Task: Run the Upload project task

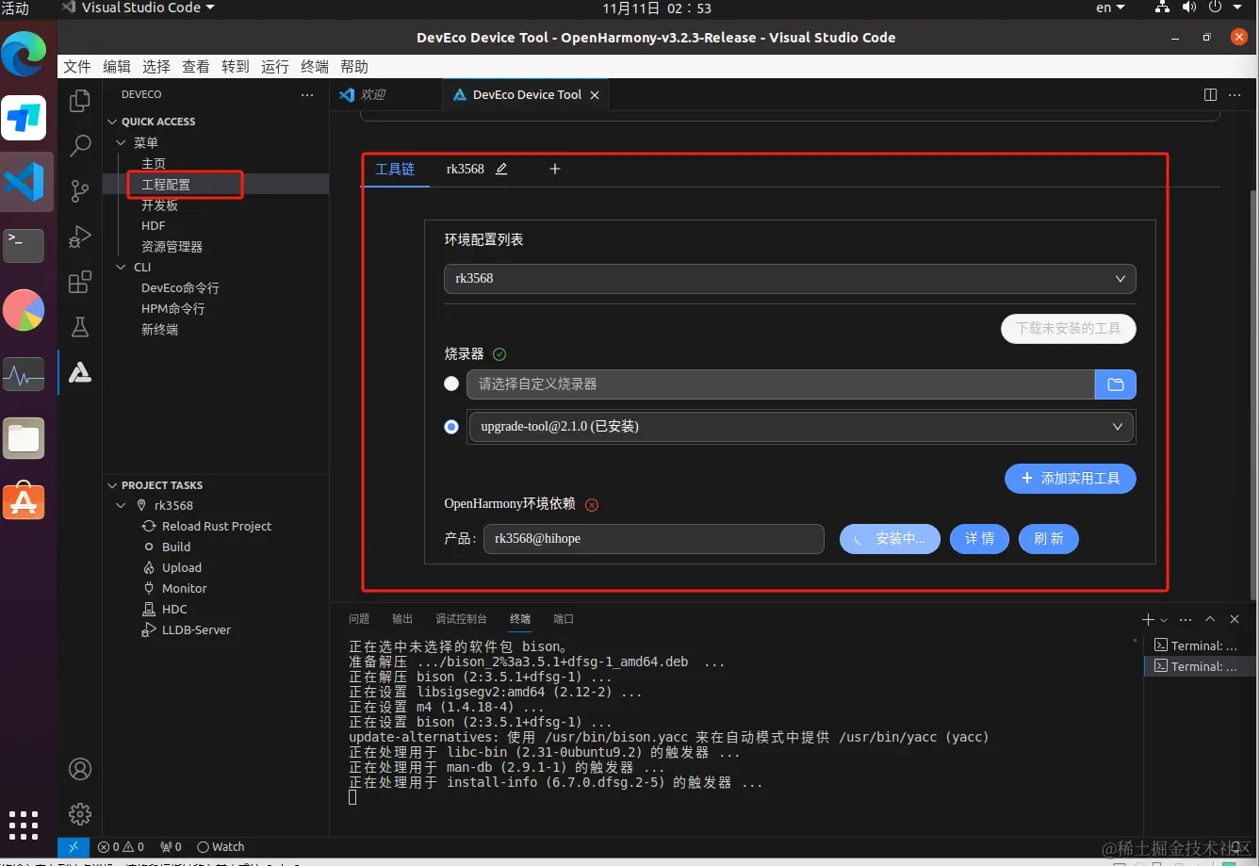Action: (182, 567)
